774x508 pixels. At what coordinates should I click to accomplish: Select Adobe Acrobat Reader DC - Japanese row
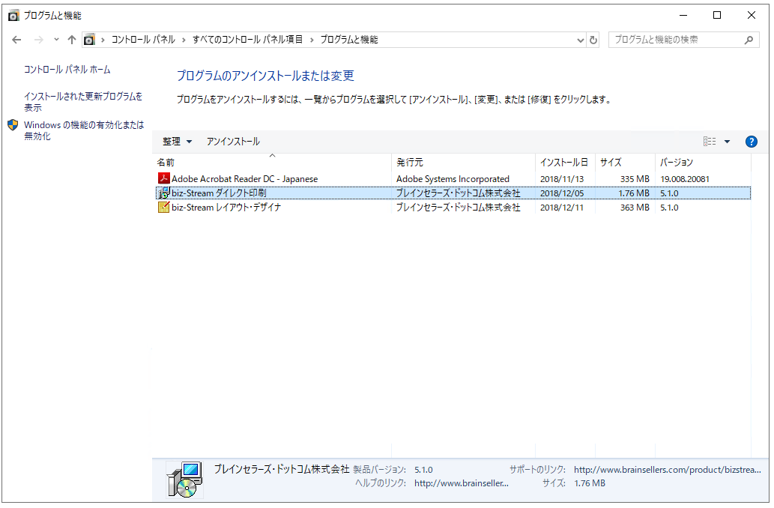[453, 179]
